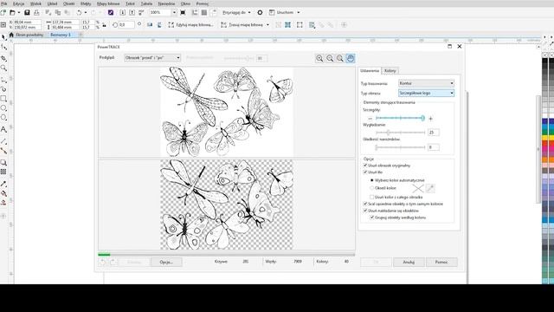Click the Undo arrow icon in toolbar
The height and width of the screenshot is (312, 554).
(79, 12)
